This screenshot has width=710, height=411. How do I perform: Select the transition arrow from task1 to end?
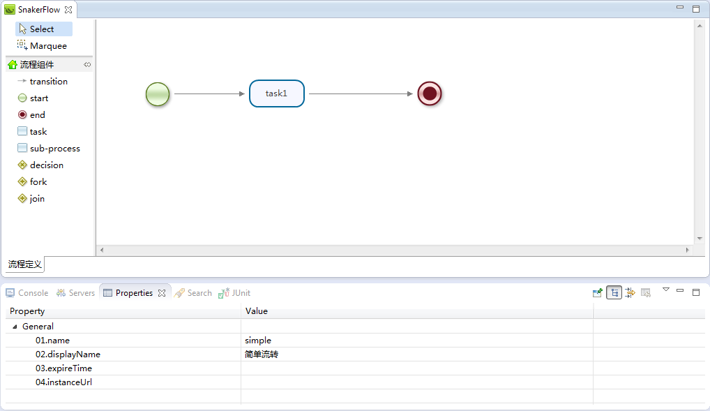(x=361, y=94)
